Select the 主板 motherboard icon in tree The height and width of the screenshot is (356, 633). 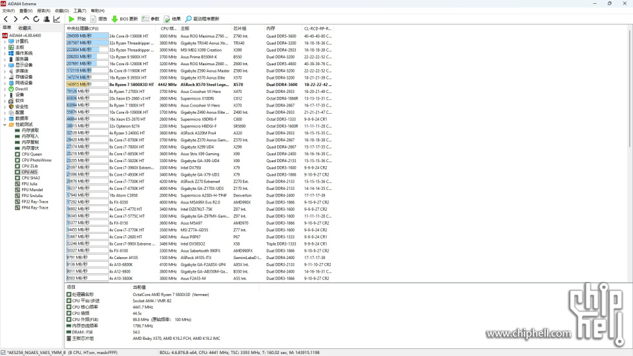[x=12, y=47]
